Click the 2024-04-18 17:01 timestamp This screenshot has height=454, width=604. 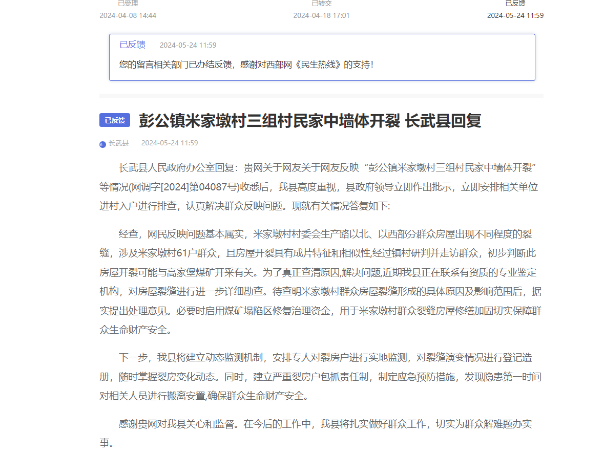(x=321, y=15)
